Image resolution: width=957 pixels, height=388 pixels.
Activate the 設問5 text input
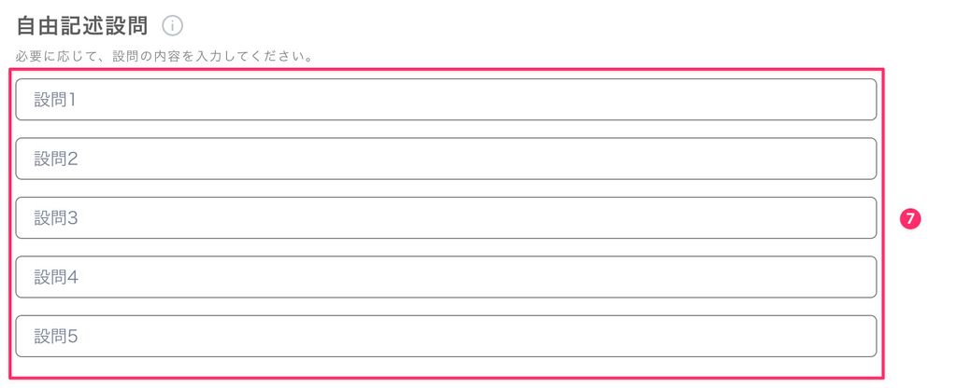pos(446,336)
